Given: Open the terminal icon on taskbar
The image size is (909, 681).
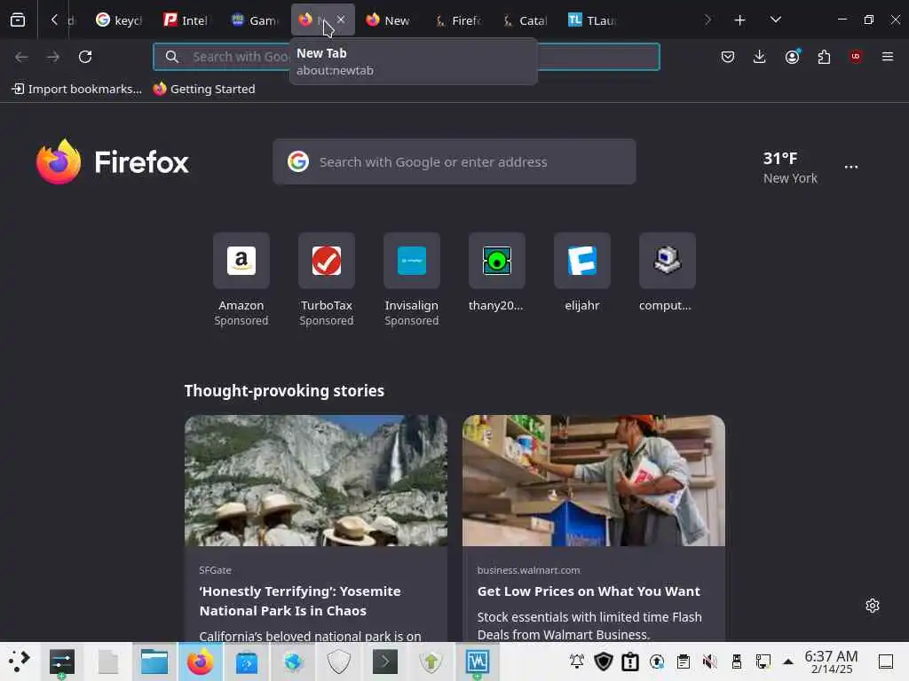Looking at the screenshot, I should (385, 661).
